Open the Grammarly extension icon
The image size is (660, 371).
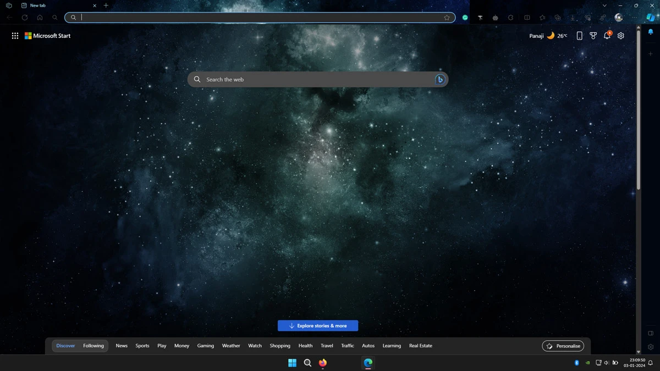[x=465, y=18]
